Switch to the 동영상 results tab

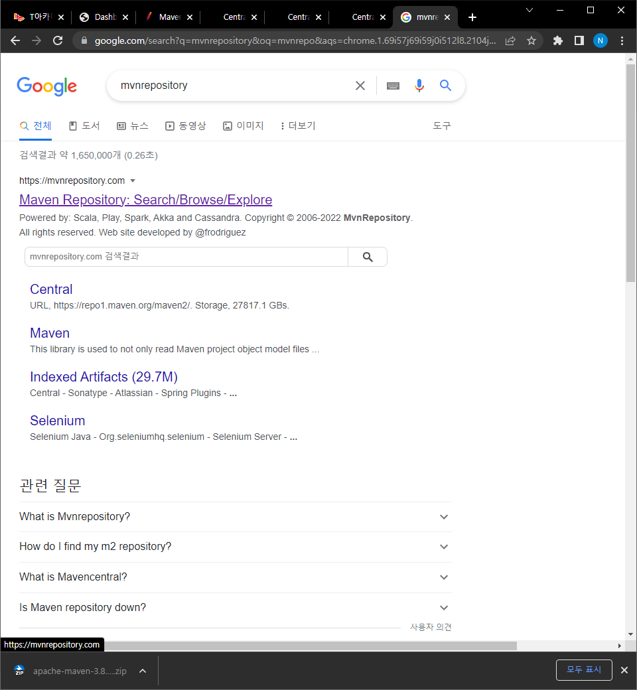(x=185, y=126)
